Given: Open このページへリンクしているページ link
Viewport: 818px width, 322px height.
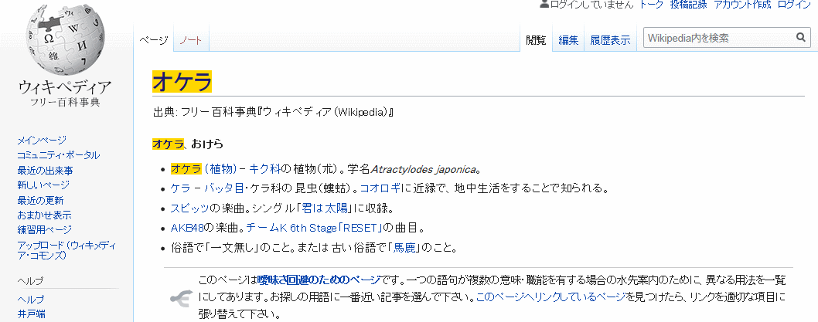Looking at the screenshot, I should (551, 297).
